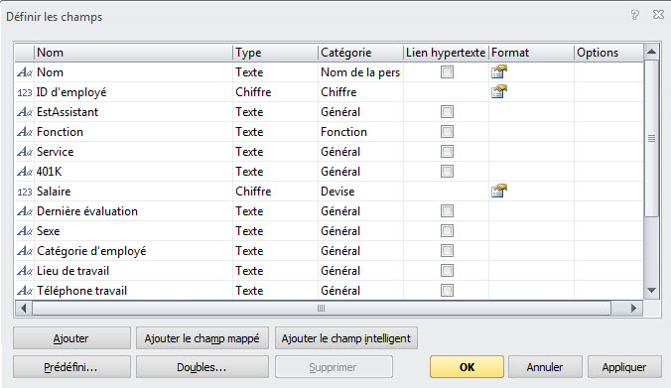
Task: Open the format editor for the Nom row
Action: [499, 71]
